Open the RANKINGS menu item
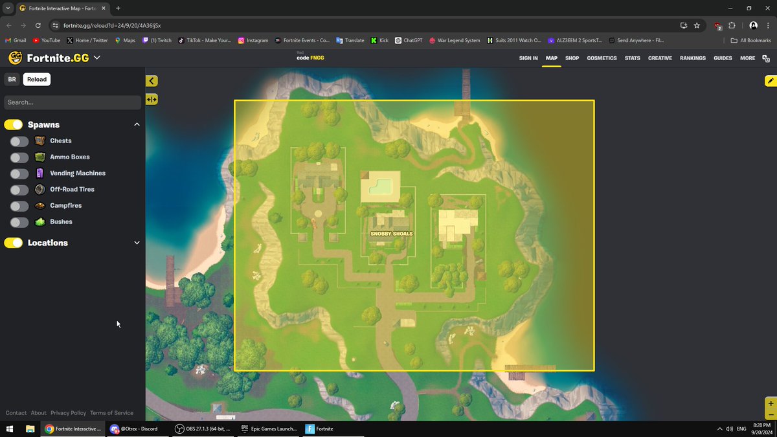The image size is (777, 437). pos(693,58)
